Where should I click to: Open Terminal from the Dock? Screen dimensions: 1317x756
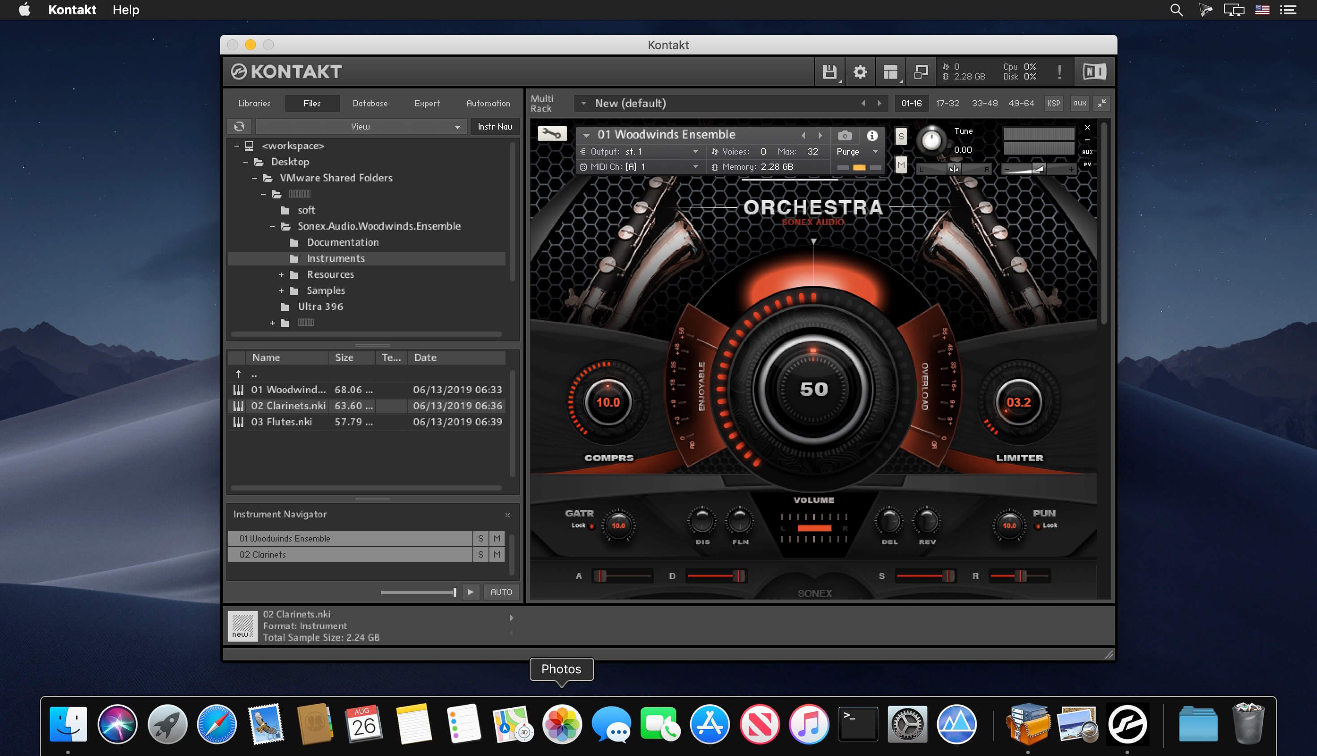pyautogui.click(x=858, y=724)
